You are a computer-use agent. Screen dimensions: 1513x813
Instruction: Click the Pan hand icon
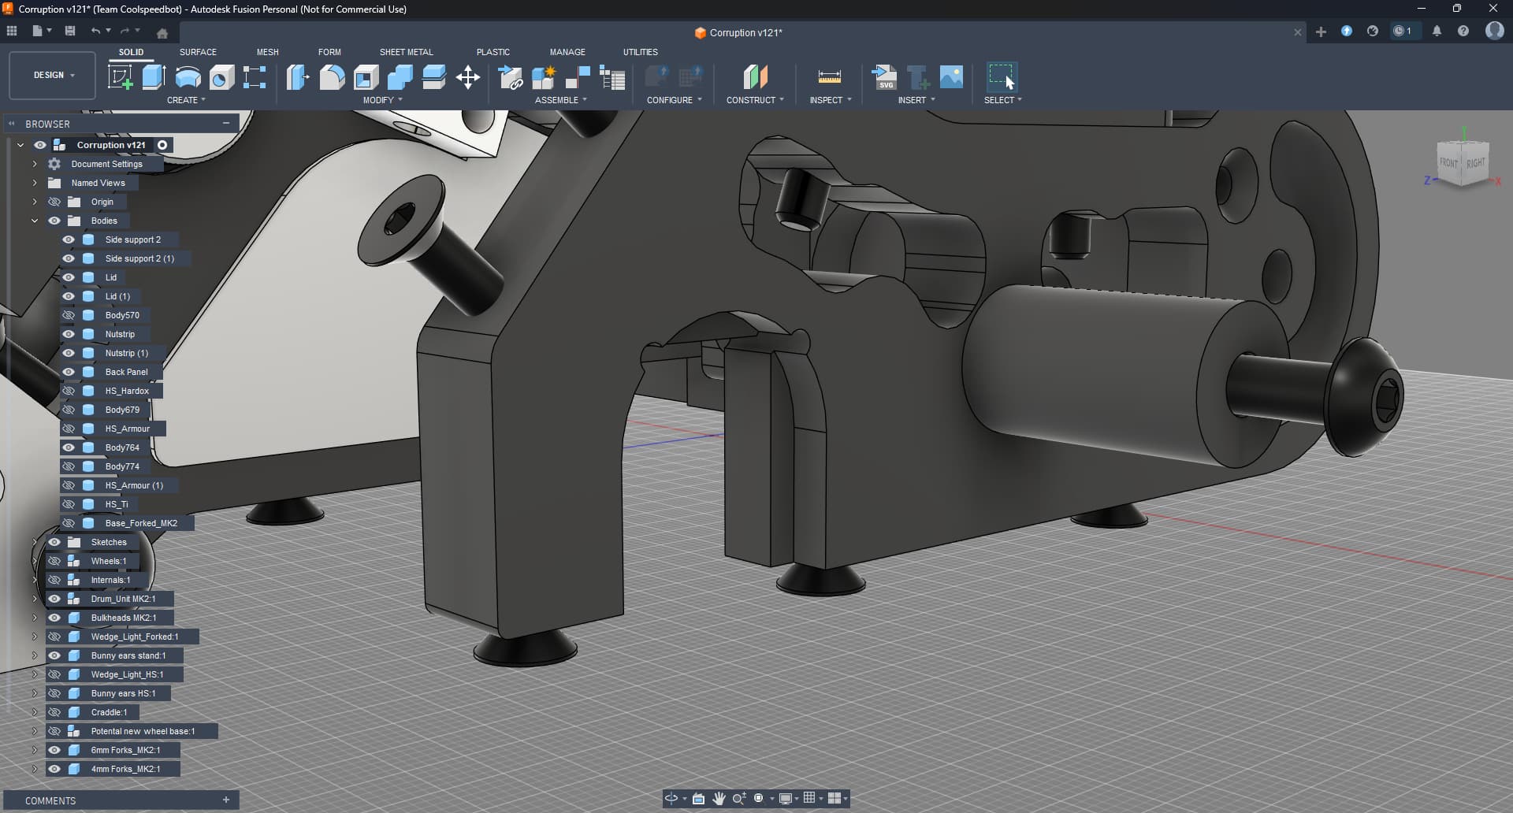[x=719, y=798]
